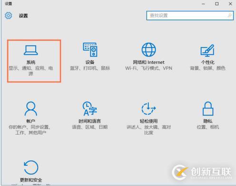Close the 设置 window
The image size is (236, 186).
(x=230, y=4)
